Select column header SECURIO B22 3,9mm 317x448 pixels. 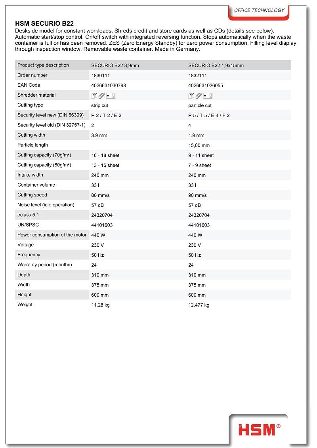point(115,65)
